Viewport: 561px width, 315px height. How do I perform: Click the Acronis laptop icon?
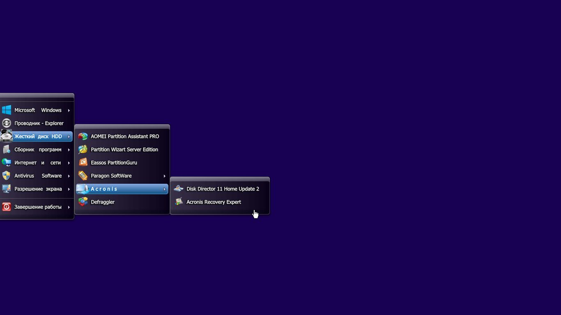tap(83, 189)
